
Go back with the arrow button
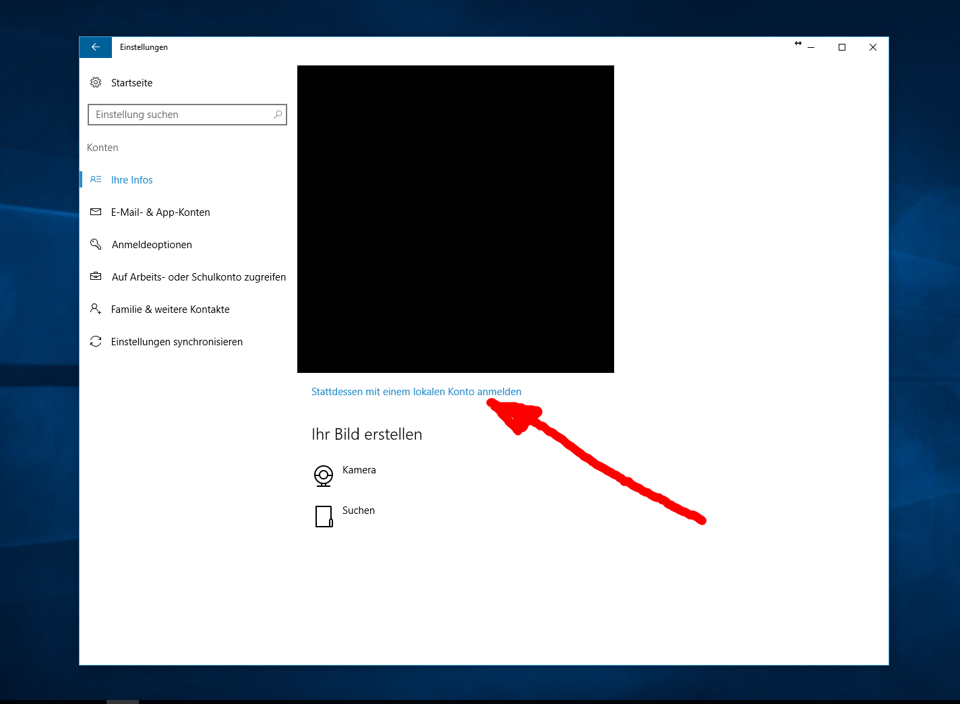coord(95,47)
